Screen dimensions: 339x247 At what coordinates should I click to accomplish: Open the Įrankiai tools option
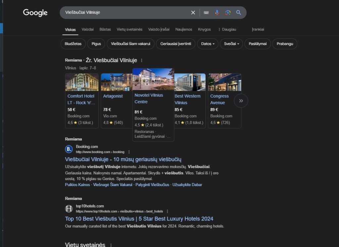[258, 29]
